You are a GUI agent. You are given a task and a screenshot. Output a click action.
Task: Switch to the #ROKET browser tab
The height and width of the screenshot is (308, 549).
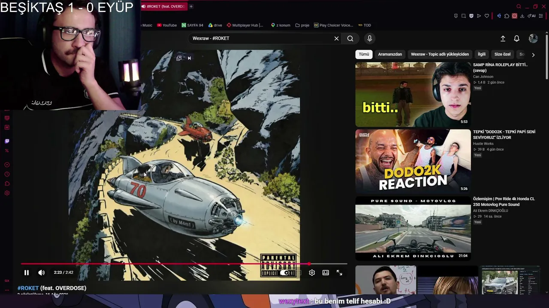163,6
